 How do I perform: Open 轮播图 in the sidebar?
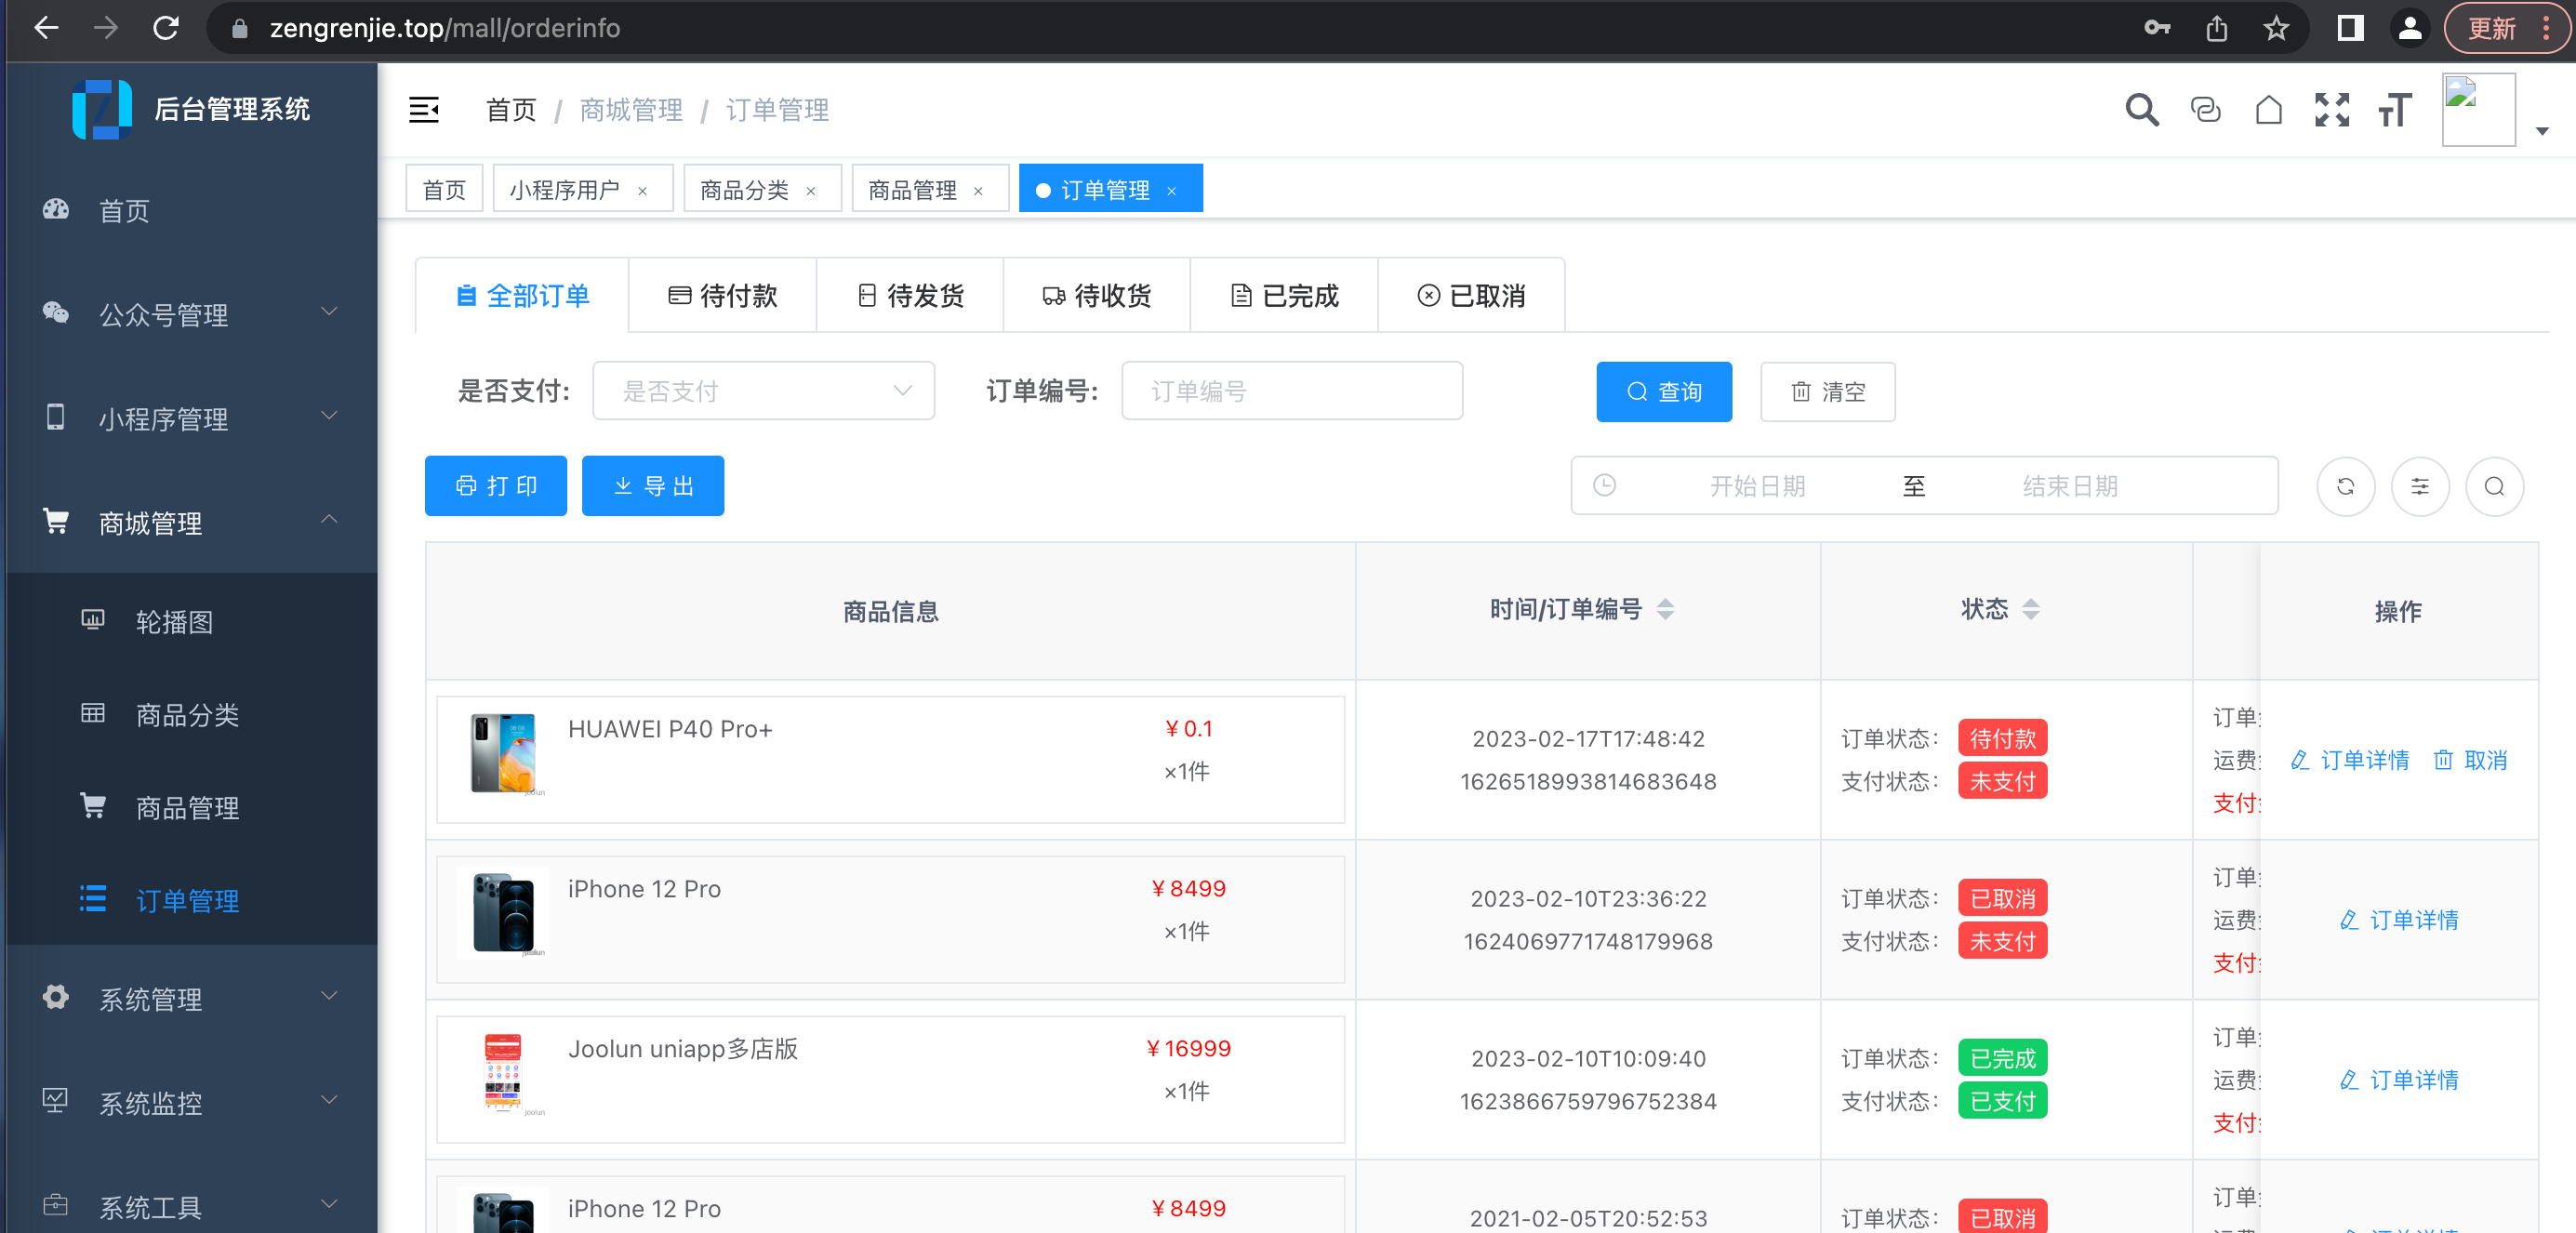(x=190, y=622)
